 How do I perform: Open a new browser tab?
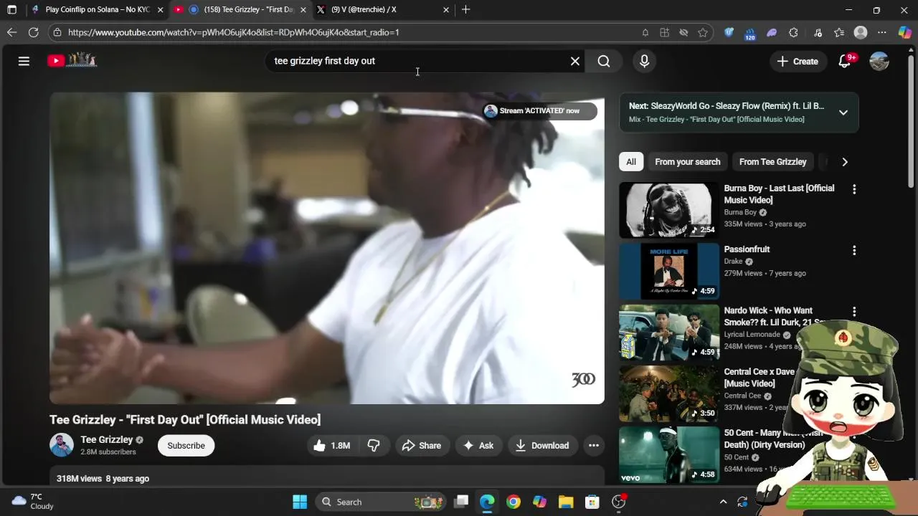(x=465, y=9)
